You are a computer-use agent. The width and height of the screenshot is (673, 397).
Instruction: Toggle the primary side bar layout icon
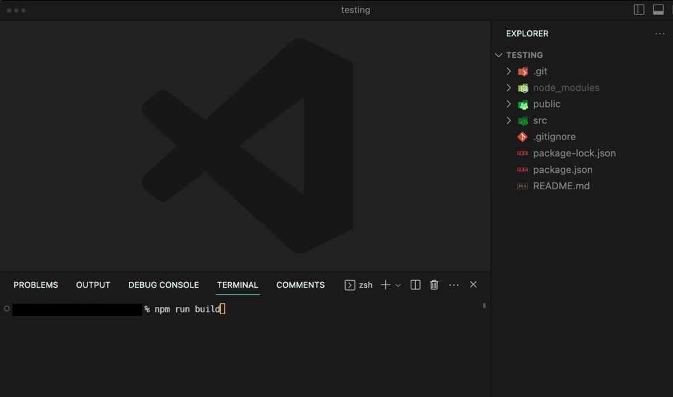click(639, 10)
